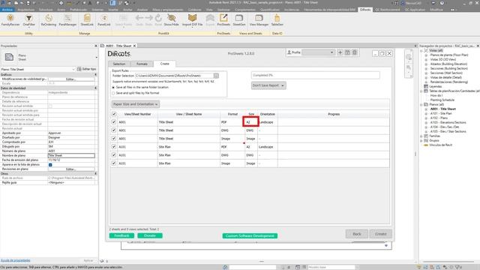Select 'Save all files in the same folder location'
The height and width of the screenshot is (270, 480).
click(x=113, y=87)
